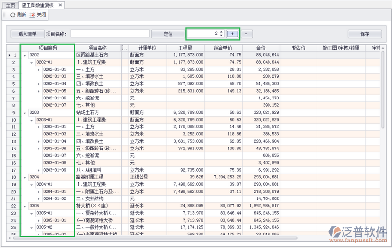This screenshot has height=248, width=392.
Task: Close the 施工图数量复核 tab with its X
Action: [60, 5]
